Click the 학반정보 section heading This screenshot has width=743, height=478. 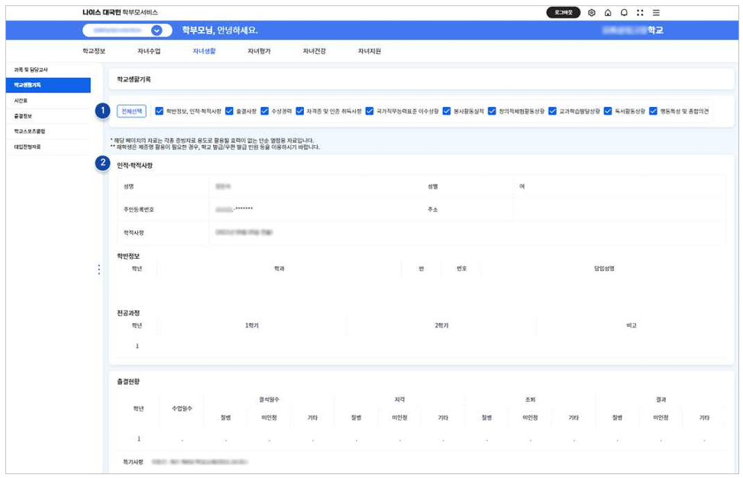(x=128, y=257)
